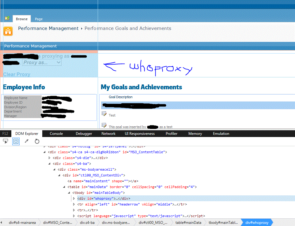The width and height of the screenshot is (295, 226).
Task: Select the color picker eyedropper tool
Action: [26, 141]
